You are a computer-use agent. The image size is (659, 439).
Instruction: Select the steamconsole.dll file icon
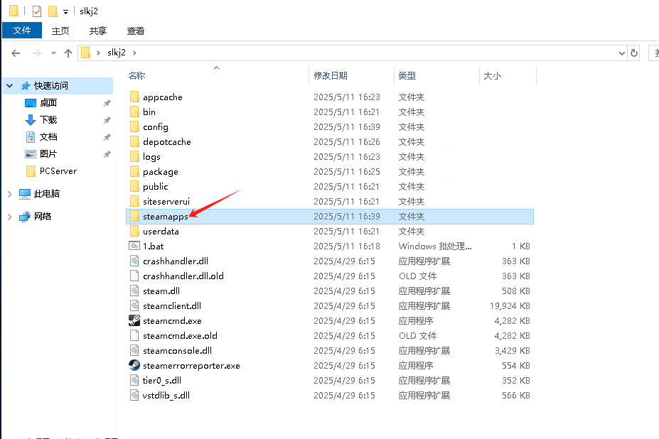pyautogui.click(x=134, y=350)
